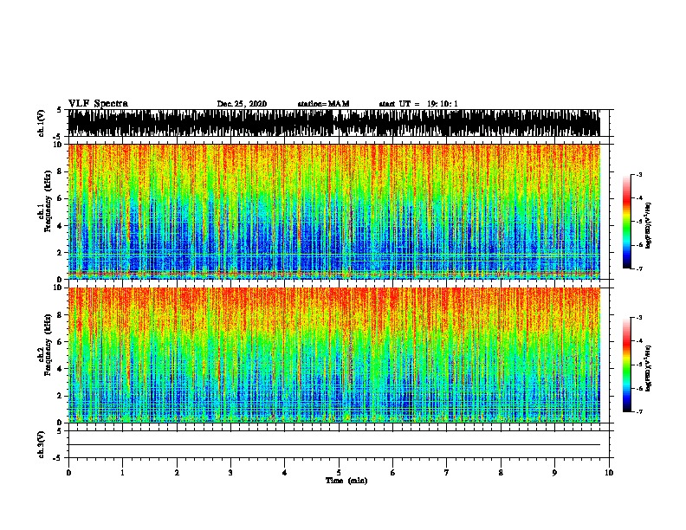This screenshot has width=686, height=530.
Task: Select the 'start UT = 19:10:1' text
Action: click(418, 104)
